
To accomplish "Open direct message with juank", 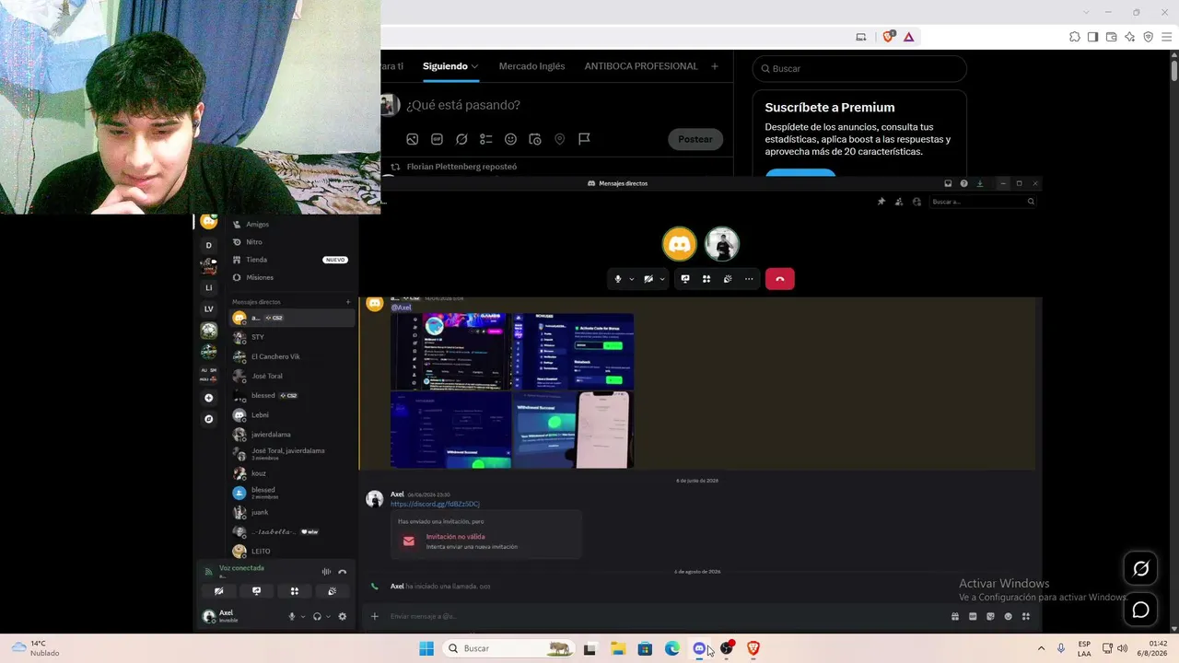I will click(292, 512).
